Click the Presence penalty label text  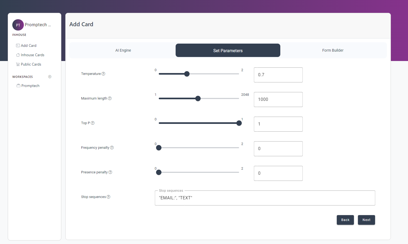tap(94, 172)
